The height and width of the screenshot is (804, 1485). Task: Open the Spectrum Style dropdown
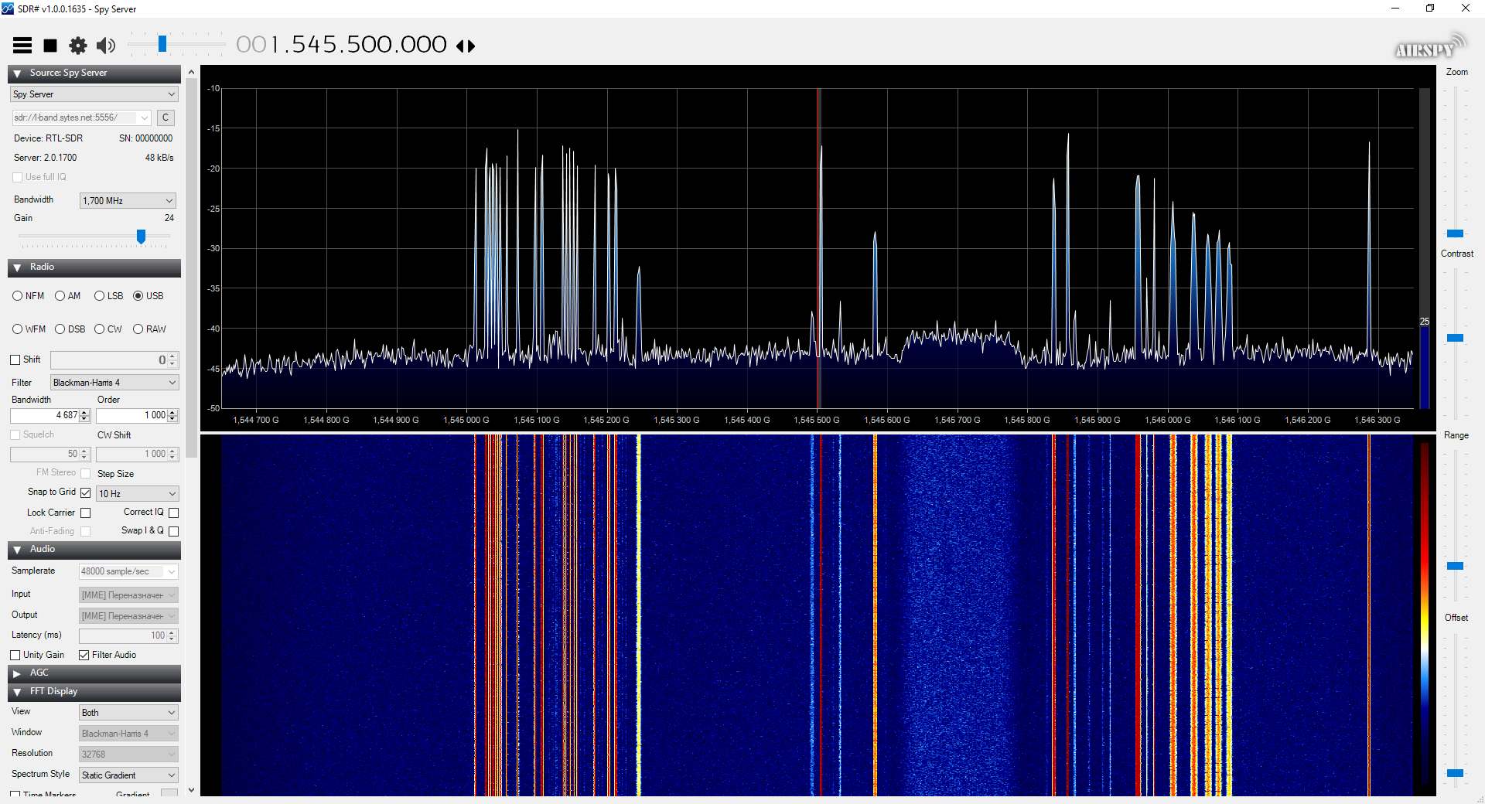[x=128, y=775]
